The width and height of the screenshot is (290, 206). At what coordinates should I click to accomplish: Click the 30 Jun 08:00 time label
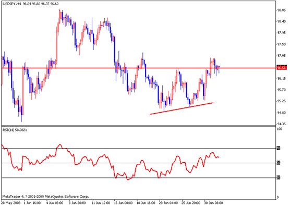pos(214,203)
